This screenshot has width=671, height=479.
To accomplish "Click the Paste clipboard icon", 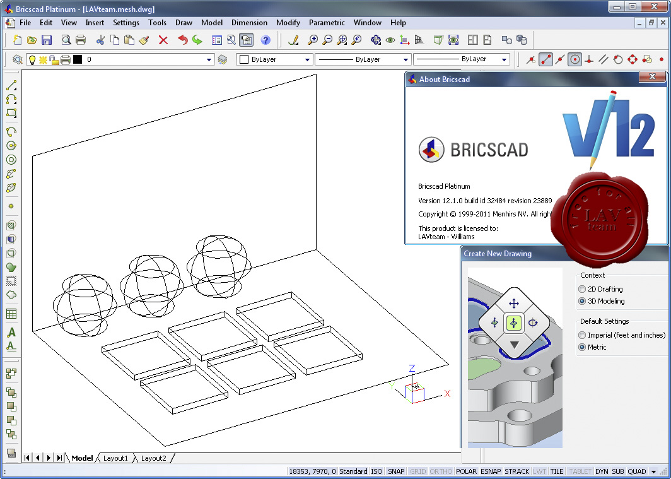I will [129, 40].
